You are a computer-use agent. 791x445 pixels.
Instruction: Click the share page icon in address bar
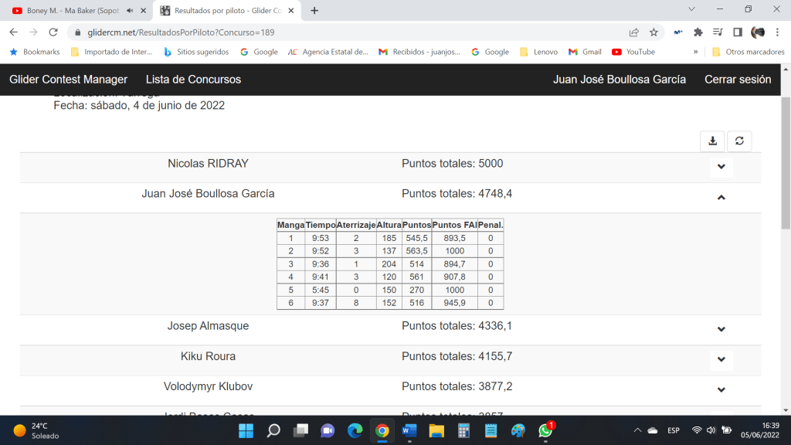(x=633, y=32)
